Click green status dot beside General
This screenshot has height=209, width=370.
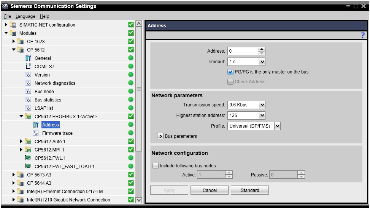[x=131, y=58]
